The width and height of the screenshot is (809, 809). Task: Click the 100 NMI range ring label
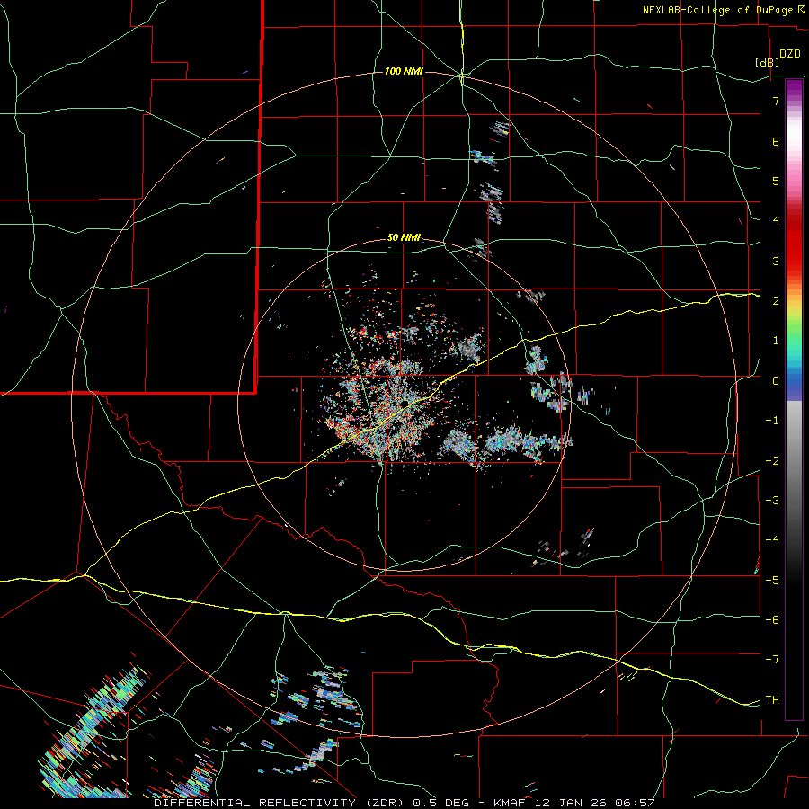pos(404,71)
